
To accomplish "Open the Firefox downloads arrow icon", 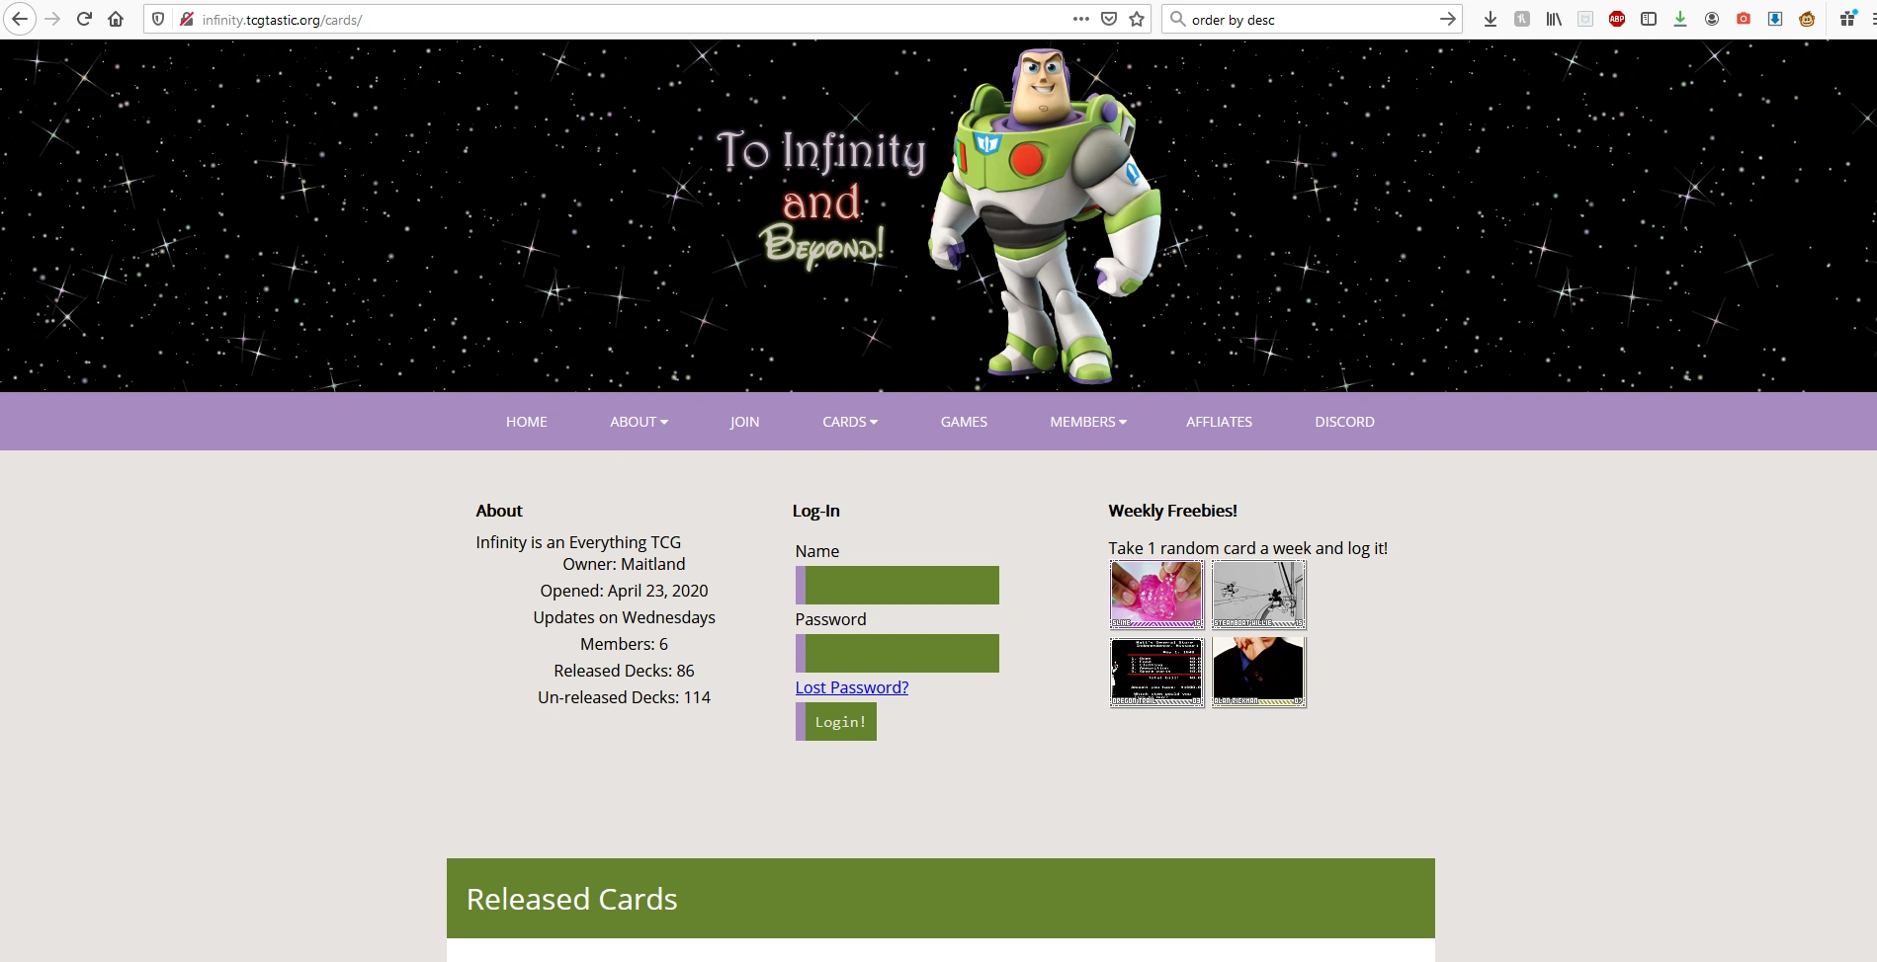I will coord(1491,19).
